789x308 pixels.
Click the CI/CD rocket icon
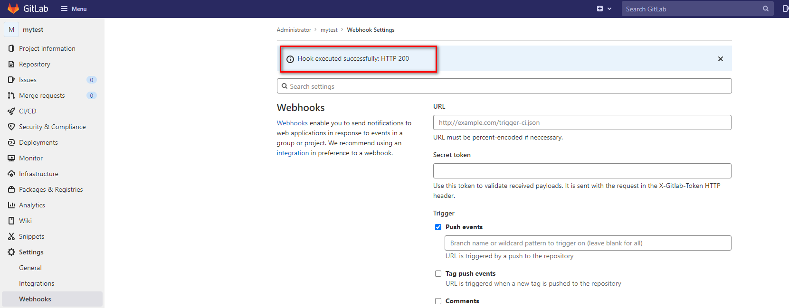click(x=11, y=111)
